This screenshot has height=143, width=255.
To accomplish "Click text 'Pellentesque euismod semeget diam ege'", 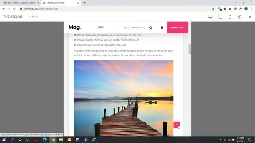I will pos(101,45).
